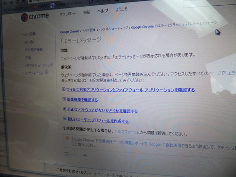Screen dimensions: 236x177
Task: Open link 拡張機能を確認する
Action: (x=83, y=100)
